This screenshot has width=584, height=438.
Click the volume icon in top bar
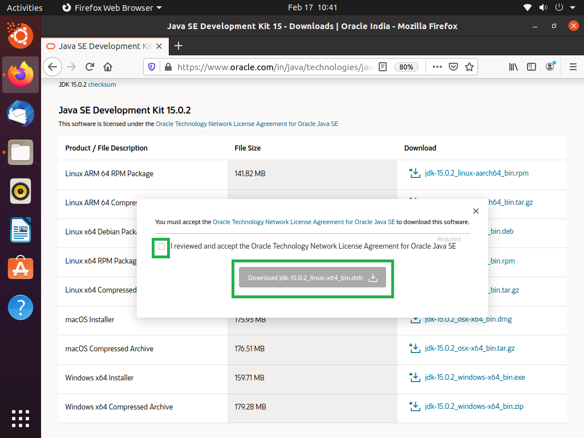pyautogui.click(x=544, y=7)
